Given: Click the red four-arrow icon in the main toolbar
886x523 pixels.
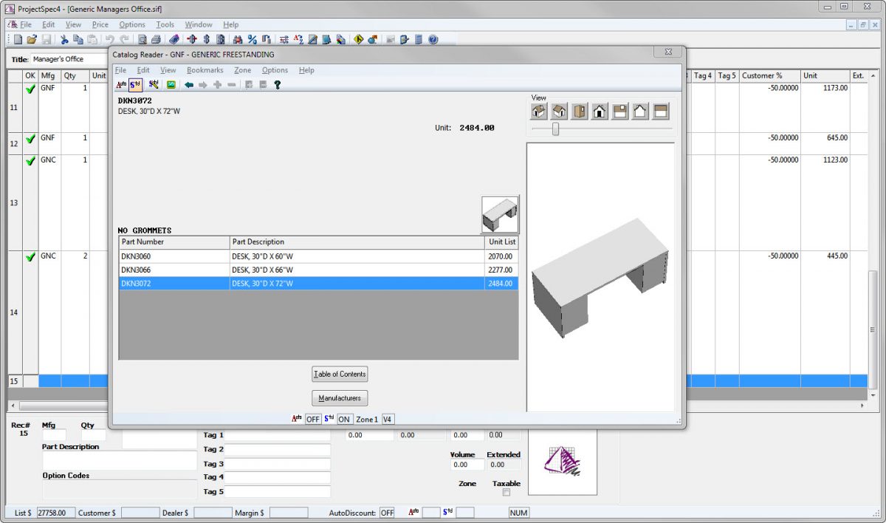Looking at the screenshot, I should click(192, 40).
